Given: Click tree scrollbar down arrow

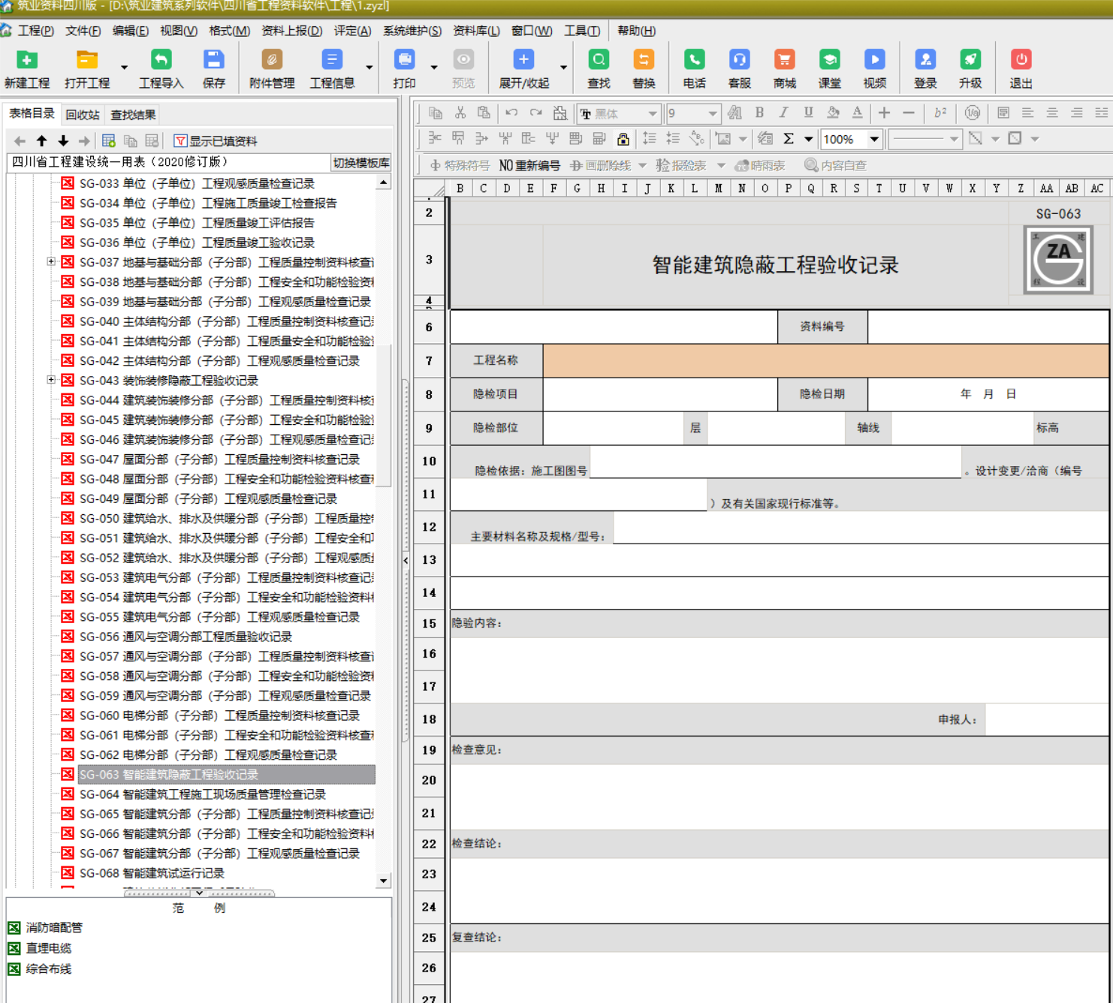Looking at the screenshot, I should point(384,881).
